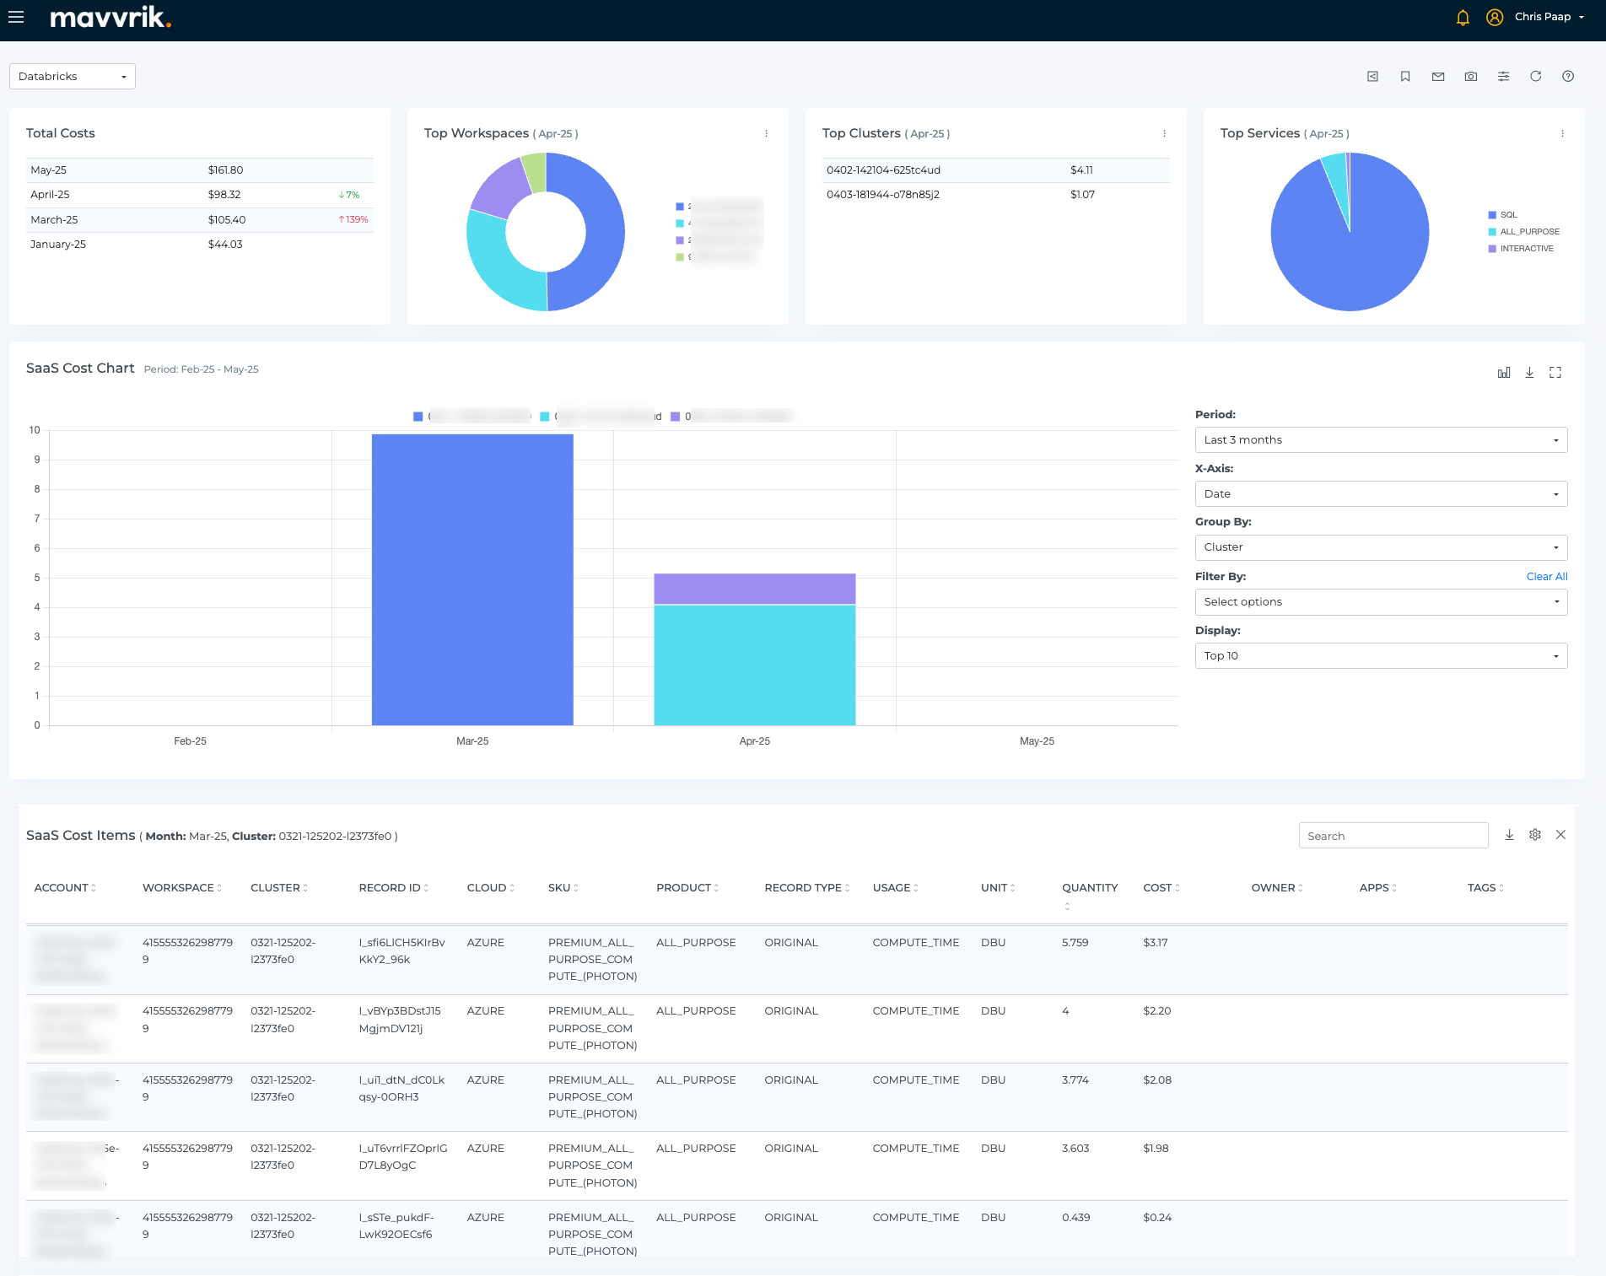Click the share icon in top toolbar

pyautogui.click(x=1372, y=77)
